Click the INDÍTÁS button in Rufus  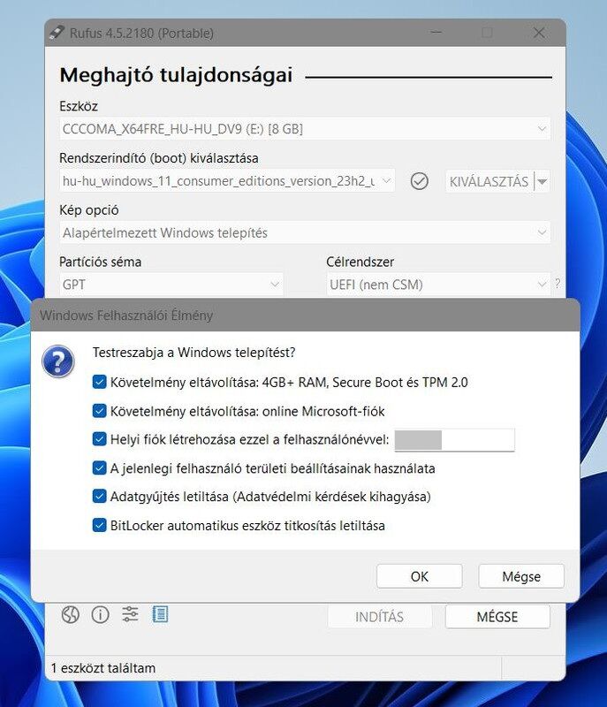[x=379, y=616]
